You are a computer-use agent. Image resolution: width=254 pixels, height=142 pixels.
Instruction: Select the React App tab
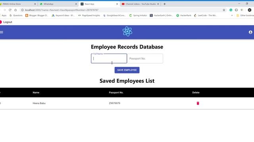[x=99, y=4]
